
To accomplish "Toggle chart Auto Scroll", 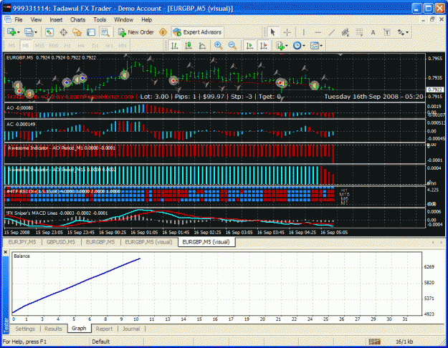I will click(x=249, y=45).
